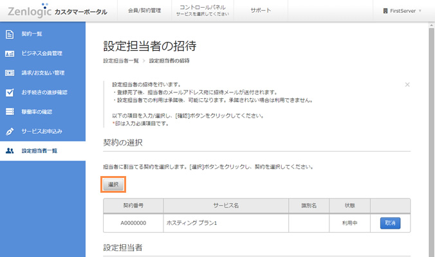Open 請求/お支払い管理 sidebar item
This screenshot has height=257, width=435.
point(42,73)
